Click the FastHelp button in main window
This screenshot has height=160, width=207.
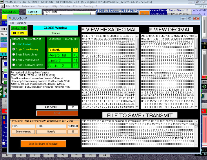coord(34,12)
